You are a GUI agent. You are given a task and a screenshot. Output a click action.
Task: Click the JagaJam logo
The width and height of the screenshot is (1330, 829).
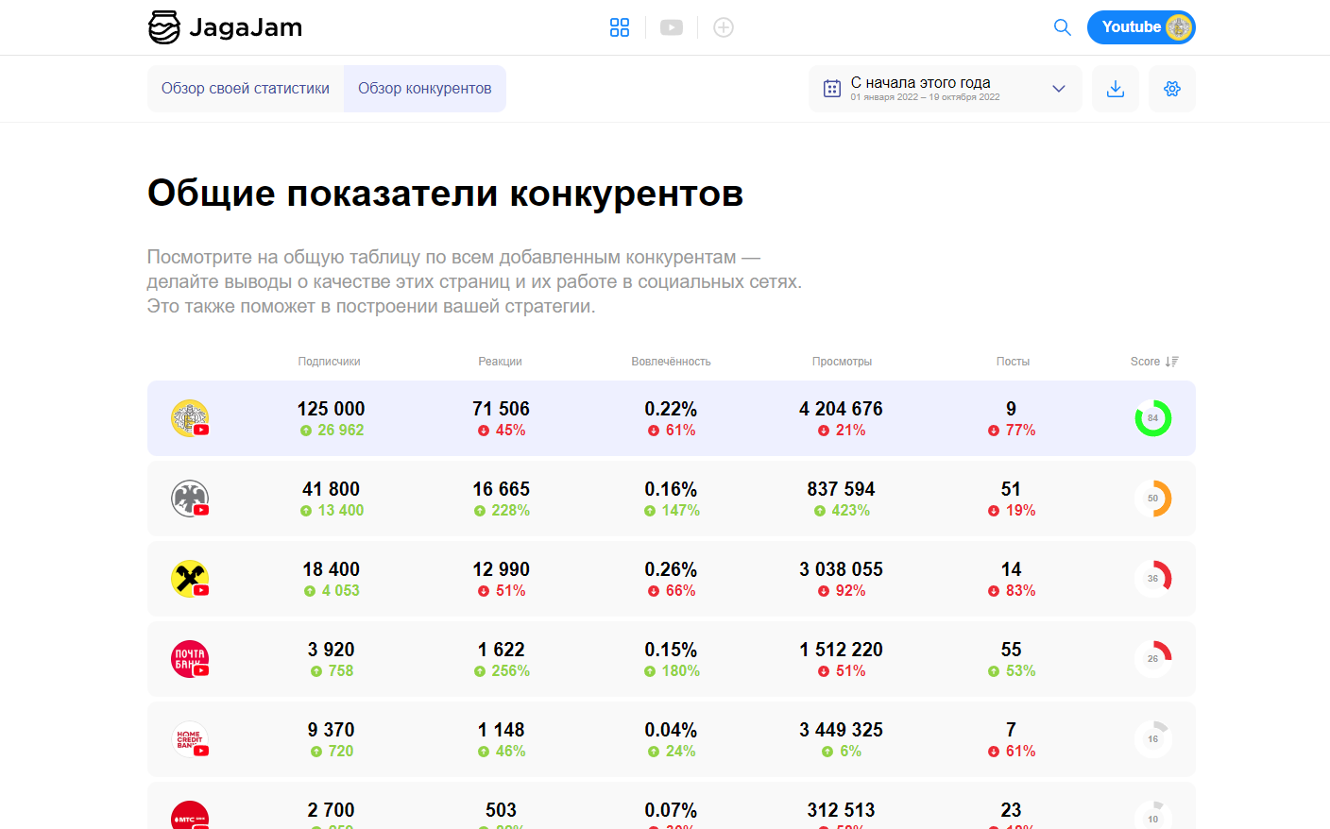[225, 27]
